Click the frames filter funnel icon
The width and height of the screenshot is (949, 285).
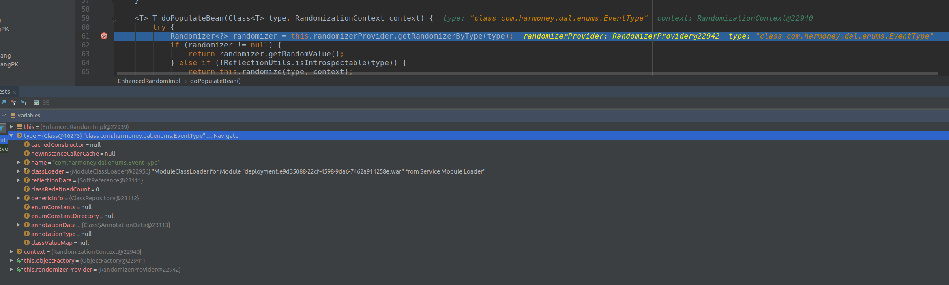pyautogui.click(x=2, y=128)
